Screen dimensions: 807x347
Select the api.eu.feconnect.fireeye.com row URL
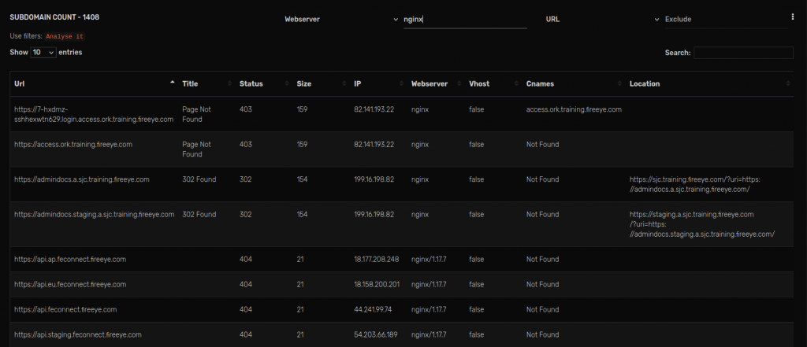pos(70,284)
